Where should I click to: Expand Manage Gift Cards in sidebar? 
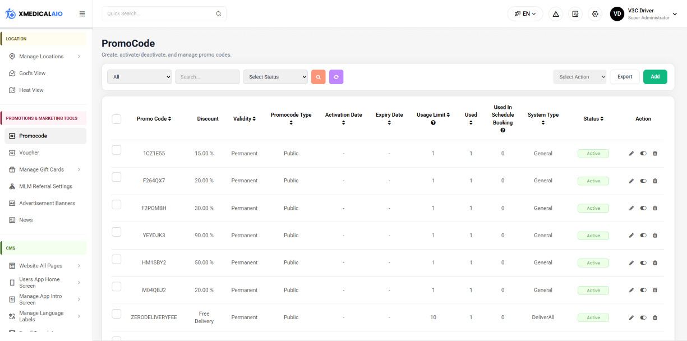(x=45, y=169)
